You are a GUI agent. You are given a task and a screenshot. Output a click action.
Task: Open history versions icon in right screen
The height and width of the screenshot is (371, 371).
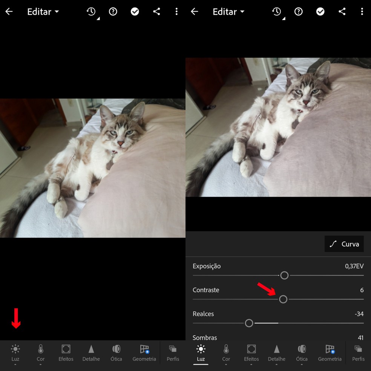click(277, 11)
